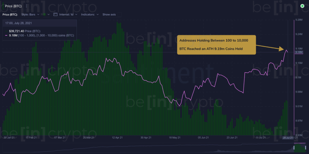Screen dimensions: 309x154
Task: Click the green status circle at top right
Action: click(x=302, y=6)
